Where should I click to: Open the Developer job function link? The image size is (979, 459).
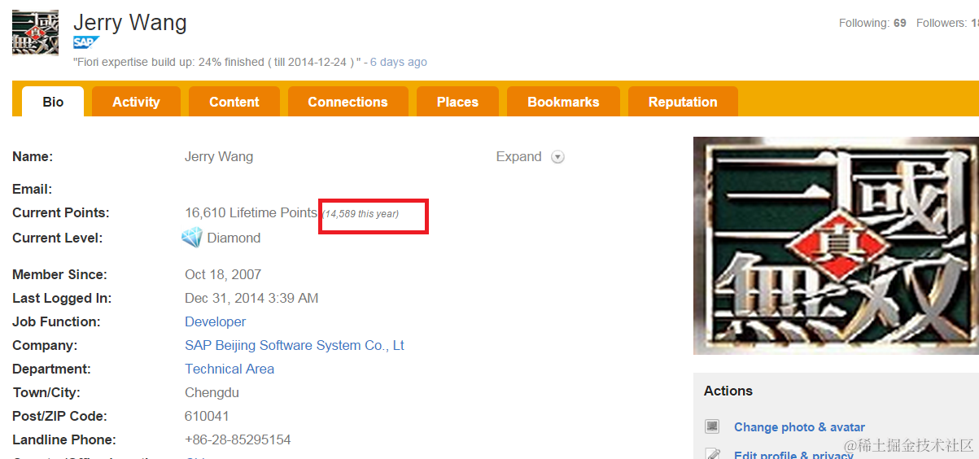216,321
